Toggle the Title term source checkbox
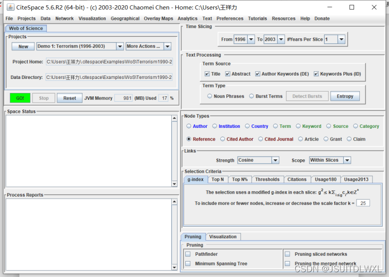The image size is (389, 277). tap(207, 74)
